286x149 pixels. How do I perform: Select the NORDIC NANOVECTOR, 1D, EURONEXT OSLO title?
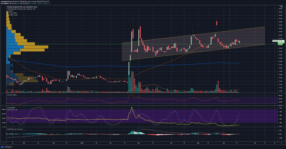pos(22,7)
